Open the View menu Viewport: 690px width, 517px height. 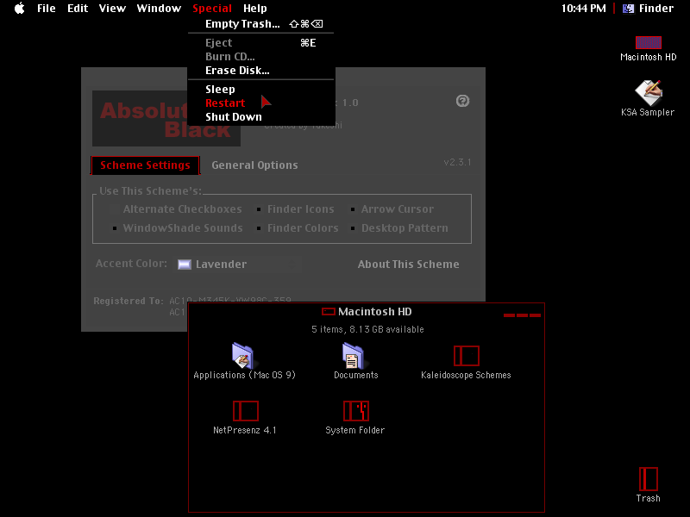[112, 9]
